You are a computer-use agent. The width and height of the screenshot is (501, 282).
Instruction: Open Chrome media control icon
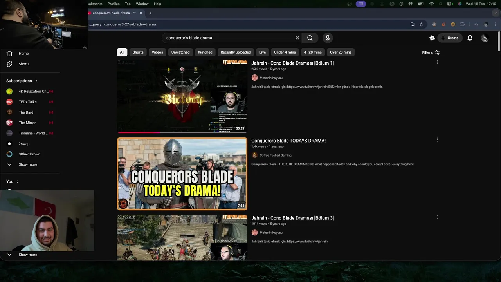coord(476,24)
